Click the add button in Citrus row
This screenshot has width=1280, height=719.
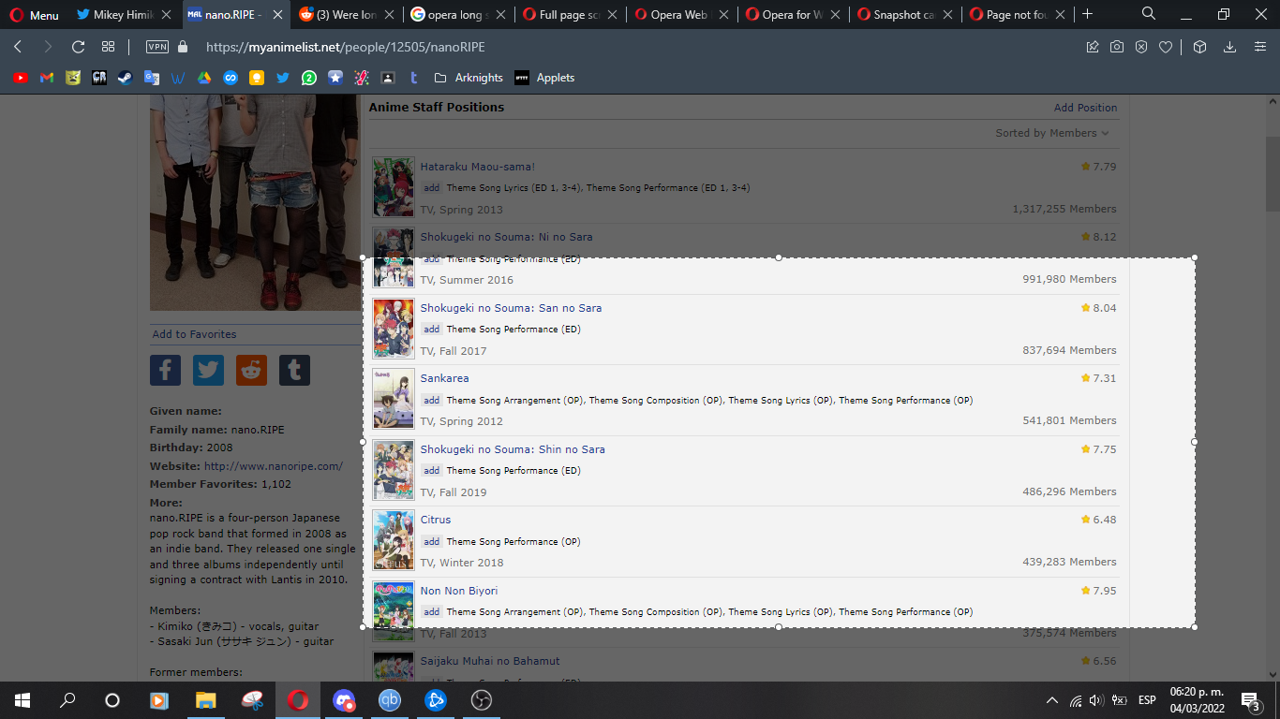coord(431,542)
